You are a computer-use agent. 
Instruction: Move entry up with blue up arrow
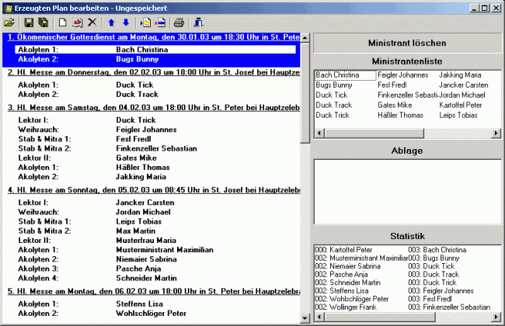pyautogui.click(x=111, y=23)
